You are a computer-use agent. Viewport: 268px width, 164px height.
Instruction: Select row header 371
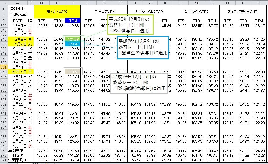[3, 160]
